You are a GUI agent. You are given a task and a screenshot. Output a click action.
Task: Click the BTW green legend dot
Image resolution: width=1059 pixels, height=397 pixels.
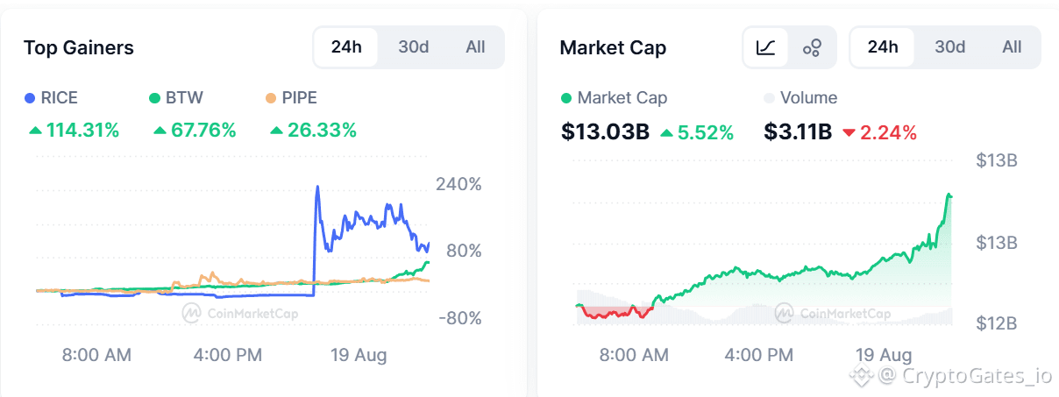coord(154,98)
